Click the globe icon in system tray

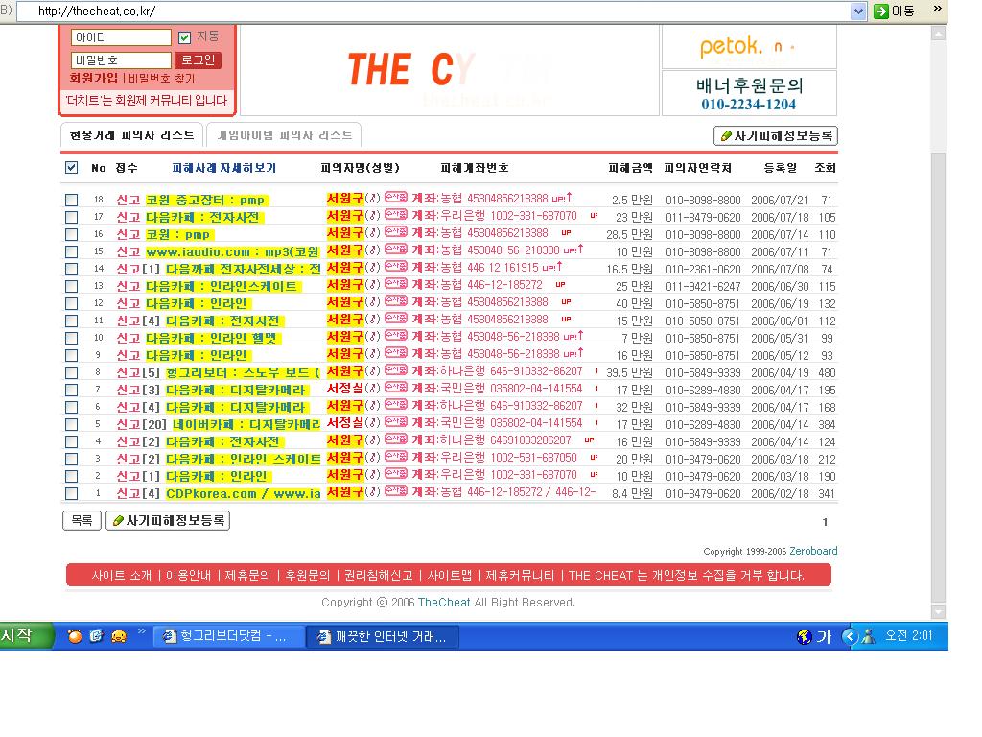pos(805,637)
